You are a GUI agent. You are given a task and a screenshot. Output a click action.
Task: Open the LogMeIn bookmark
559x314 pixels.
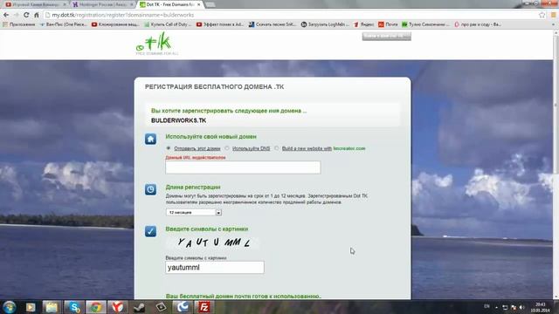tap(325, 24)
